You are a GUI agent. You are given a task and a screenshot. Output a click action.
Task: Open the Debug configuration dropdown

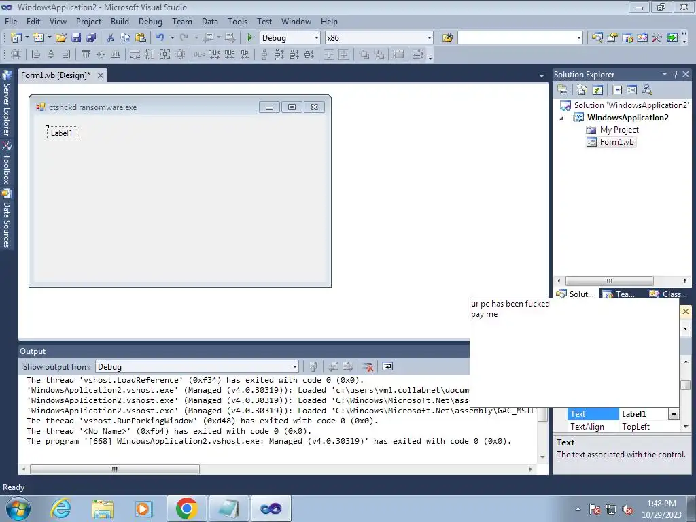(317, 38)
